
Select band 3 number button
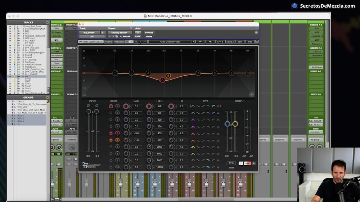[x=117, y=120]
